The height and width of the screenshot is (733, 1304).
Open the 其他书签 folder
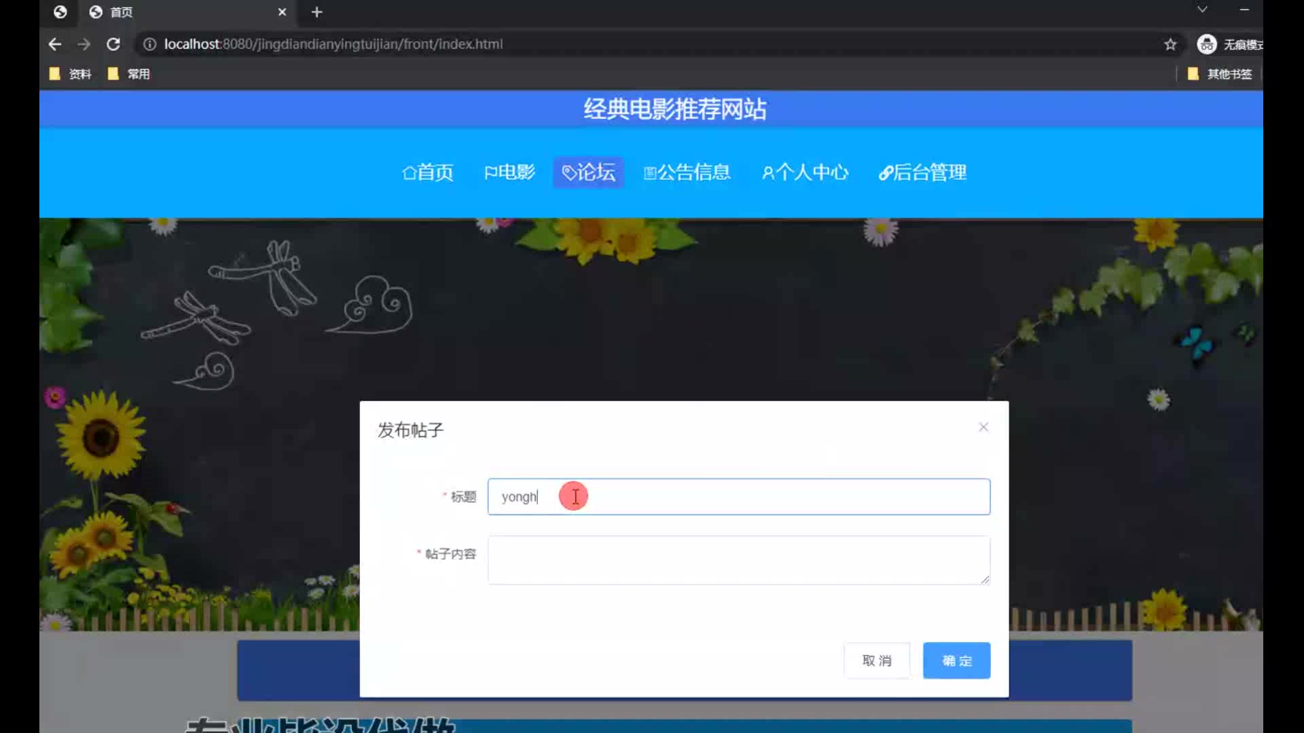1220,74
